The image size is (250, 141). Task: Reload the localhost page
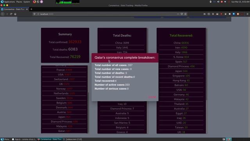click(11, 14)
